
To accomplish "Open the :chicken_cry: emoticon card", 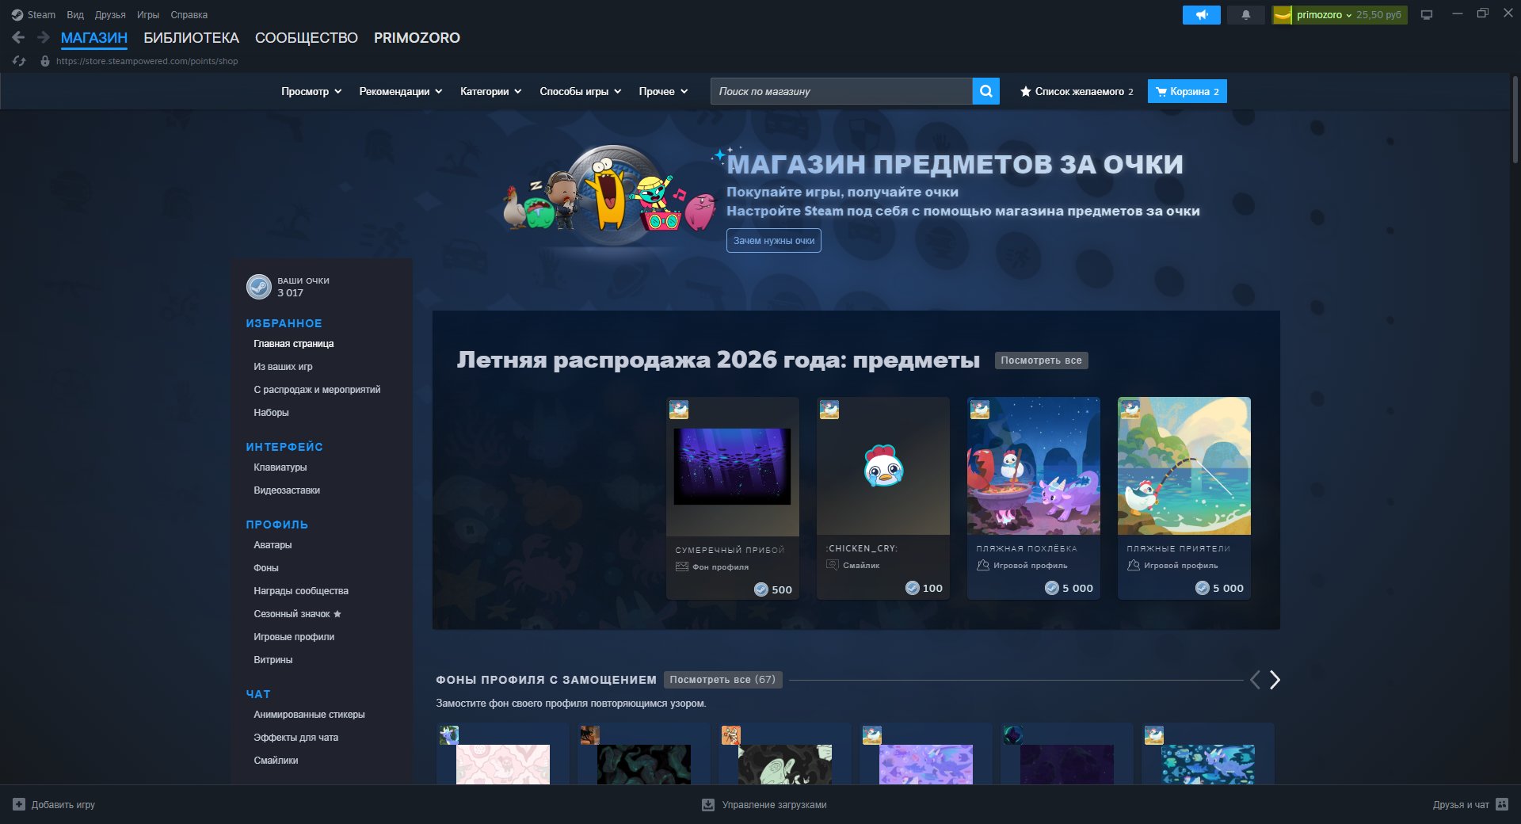I will click(883, 498).
